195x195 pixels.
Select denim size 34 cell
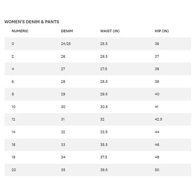(63, 157)
